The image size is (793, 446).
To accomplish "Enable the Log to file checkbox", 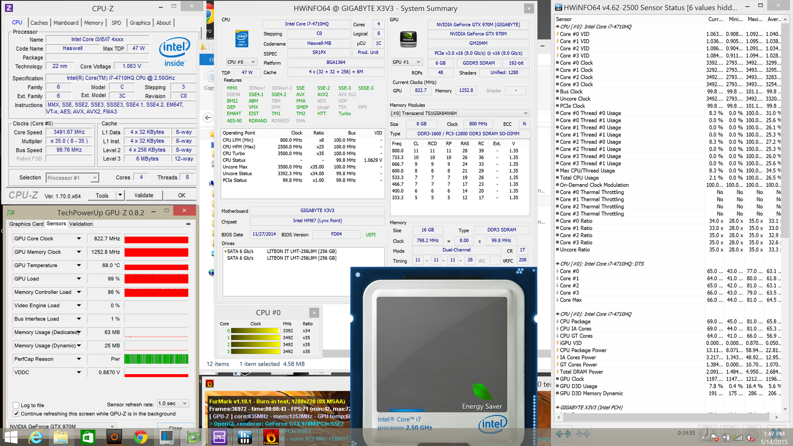I will (x=16, y=405).
